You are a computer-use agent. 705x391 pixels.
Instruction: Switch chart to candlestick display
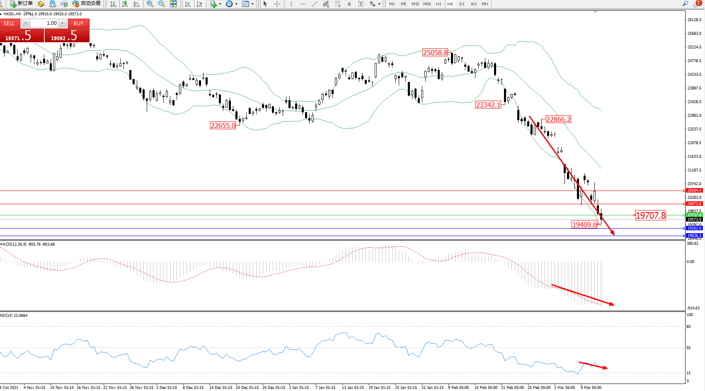(124, 4)
